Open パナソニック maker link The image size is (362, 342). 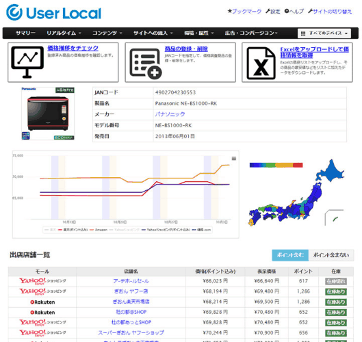tap(170, 114)
